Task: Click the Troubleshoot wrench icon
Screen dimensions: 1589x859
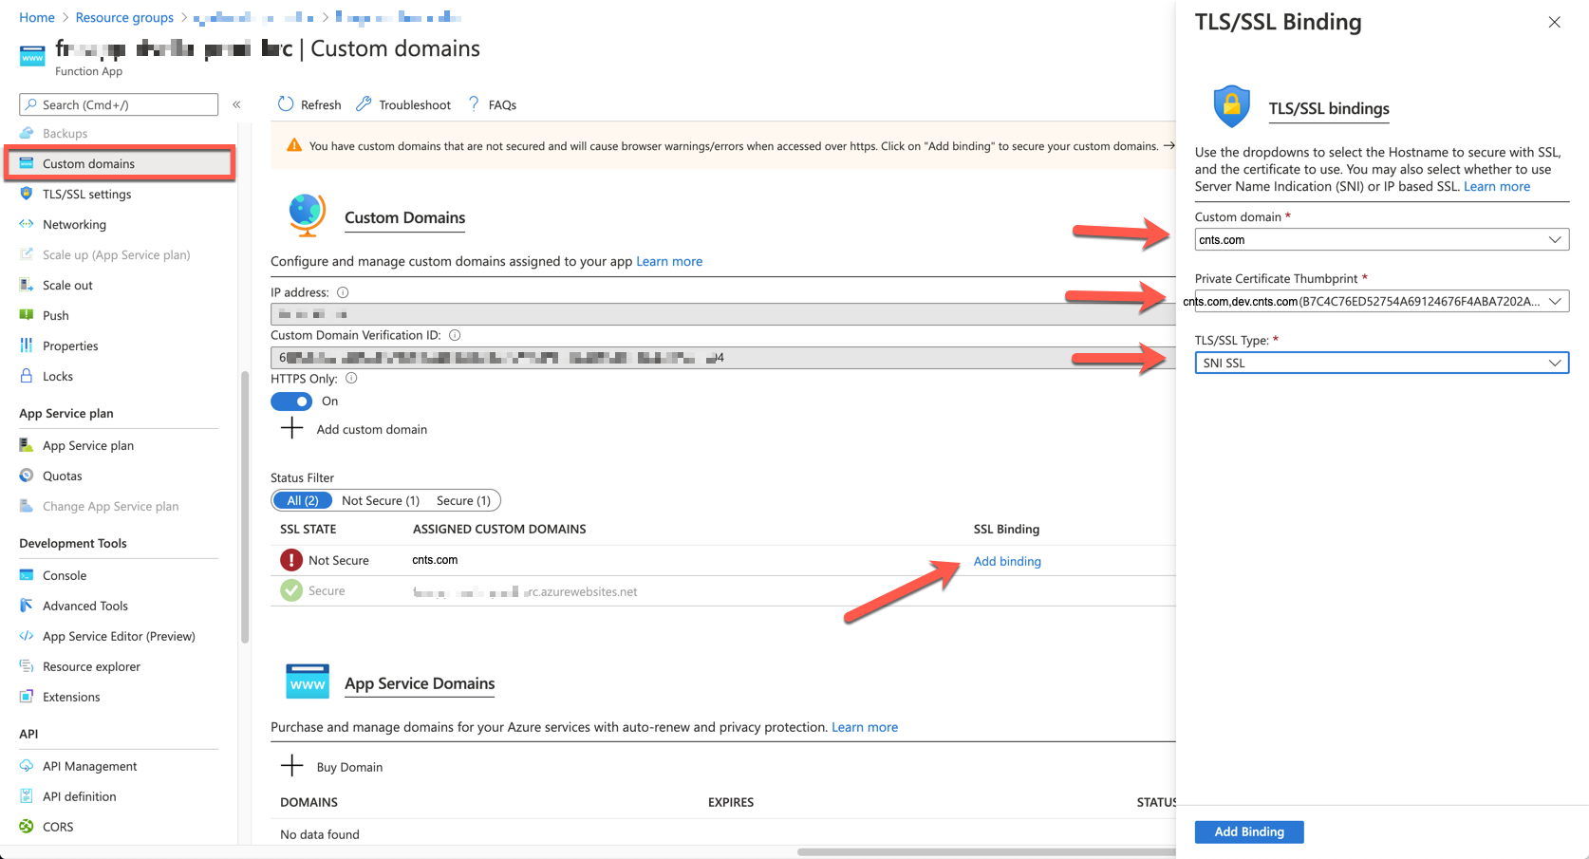Action: click(x=364, y=104)
